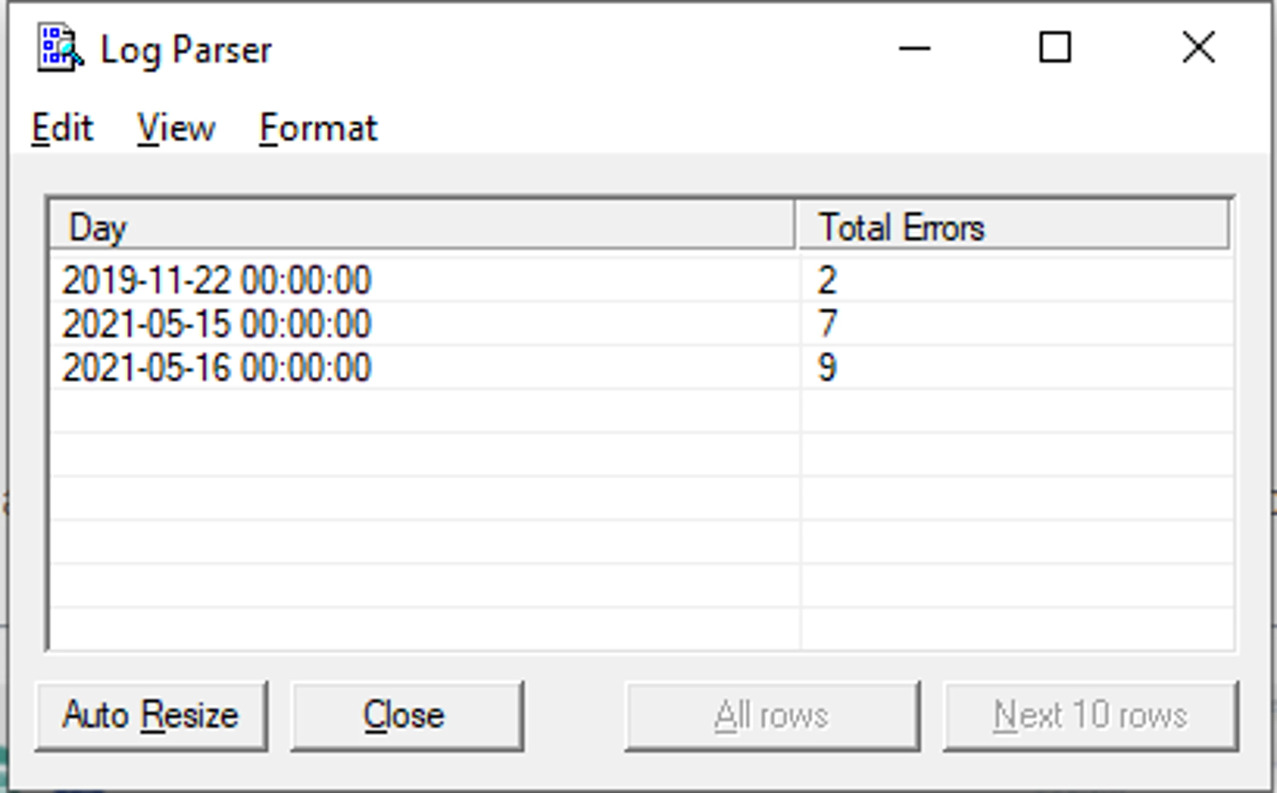The width and height of the screenshot is (1277, 793).
Task: Open the View menu
Action: tap(176, 128)
